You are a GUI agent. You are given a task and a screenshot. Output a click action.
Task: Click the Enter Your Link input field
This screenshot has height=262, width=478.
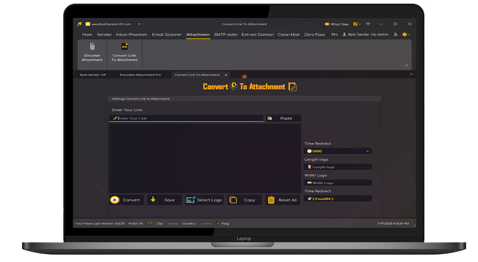coord(186,118)
